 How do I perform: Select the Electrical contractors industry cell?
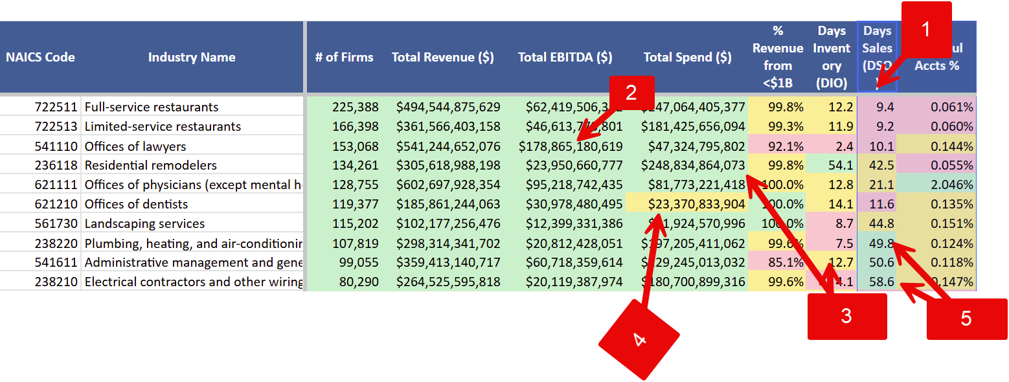192,282
